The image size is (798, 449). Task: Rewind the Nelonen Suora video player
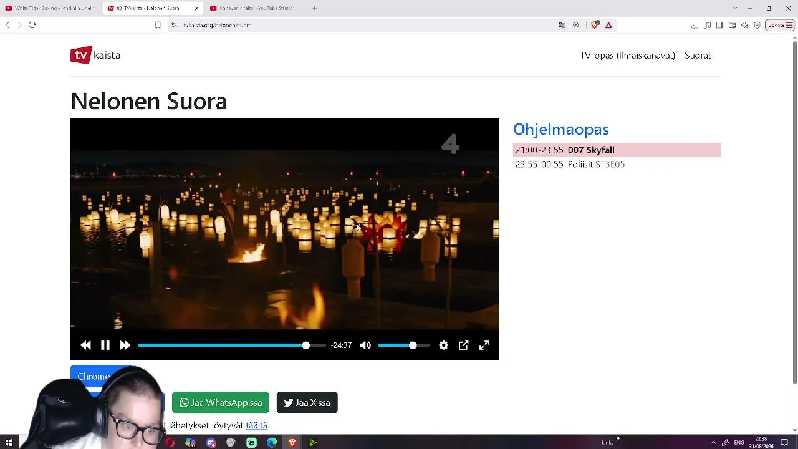85,345
